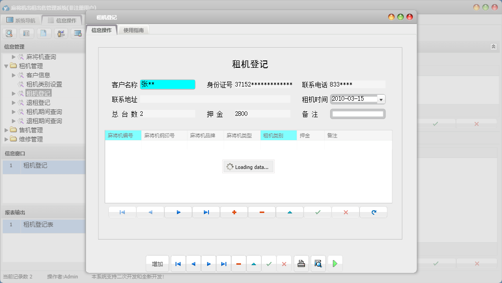The height and width of the screenshot is (283, 502).
Task: Open print preview with magnifier-document icon
Action: (x=318, y=264)
